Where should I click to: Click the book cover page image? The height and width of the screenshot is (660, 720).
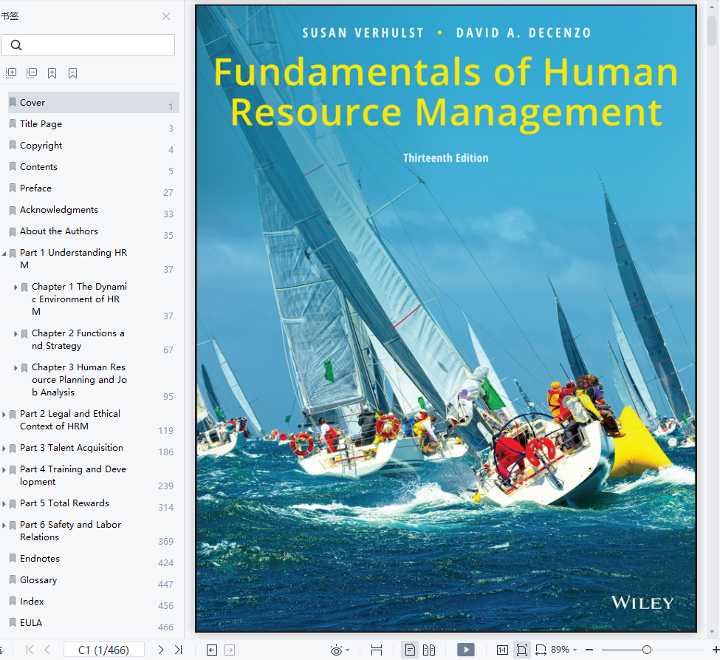click(x=446, y=319)
